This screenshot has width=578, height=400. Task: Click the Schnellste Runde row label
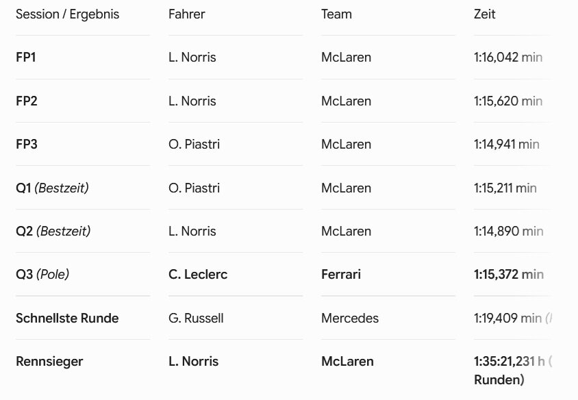[67, 318]
